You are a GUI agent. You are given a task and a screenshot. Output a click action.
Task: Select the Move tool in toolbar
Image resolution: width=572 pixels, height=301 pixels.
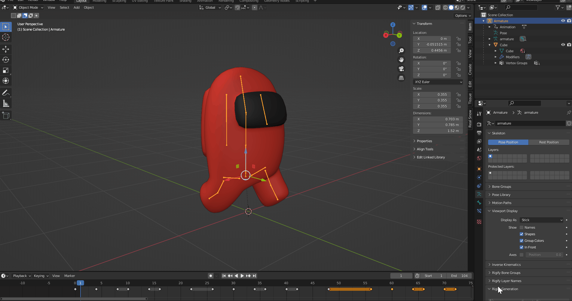pyautogui.click(x=6, y=49)
